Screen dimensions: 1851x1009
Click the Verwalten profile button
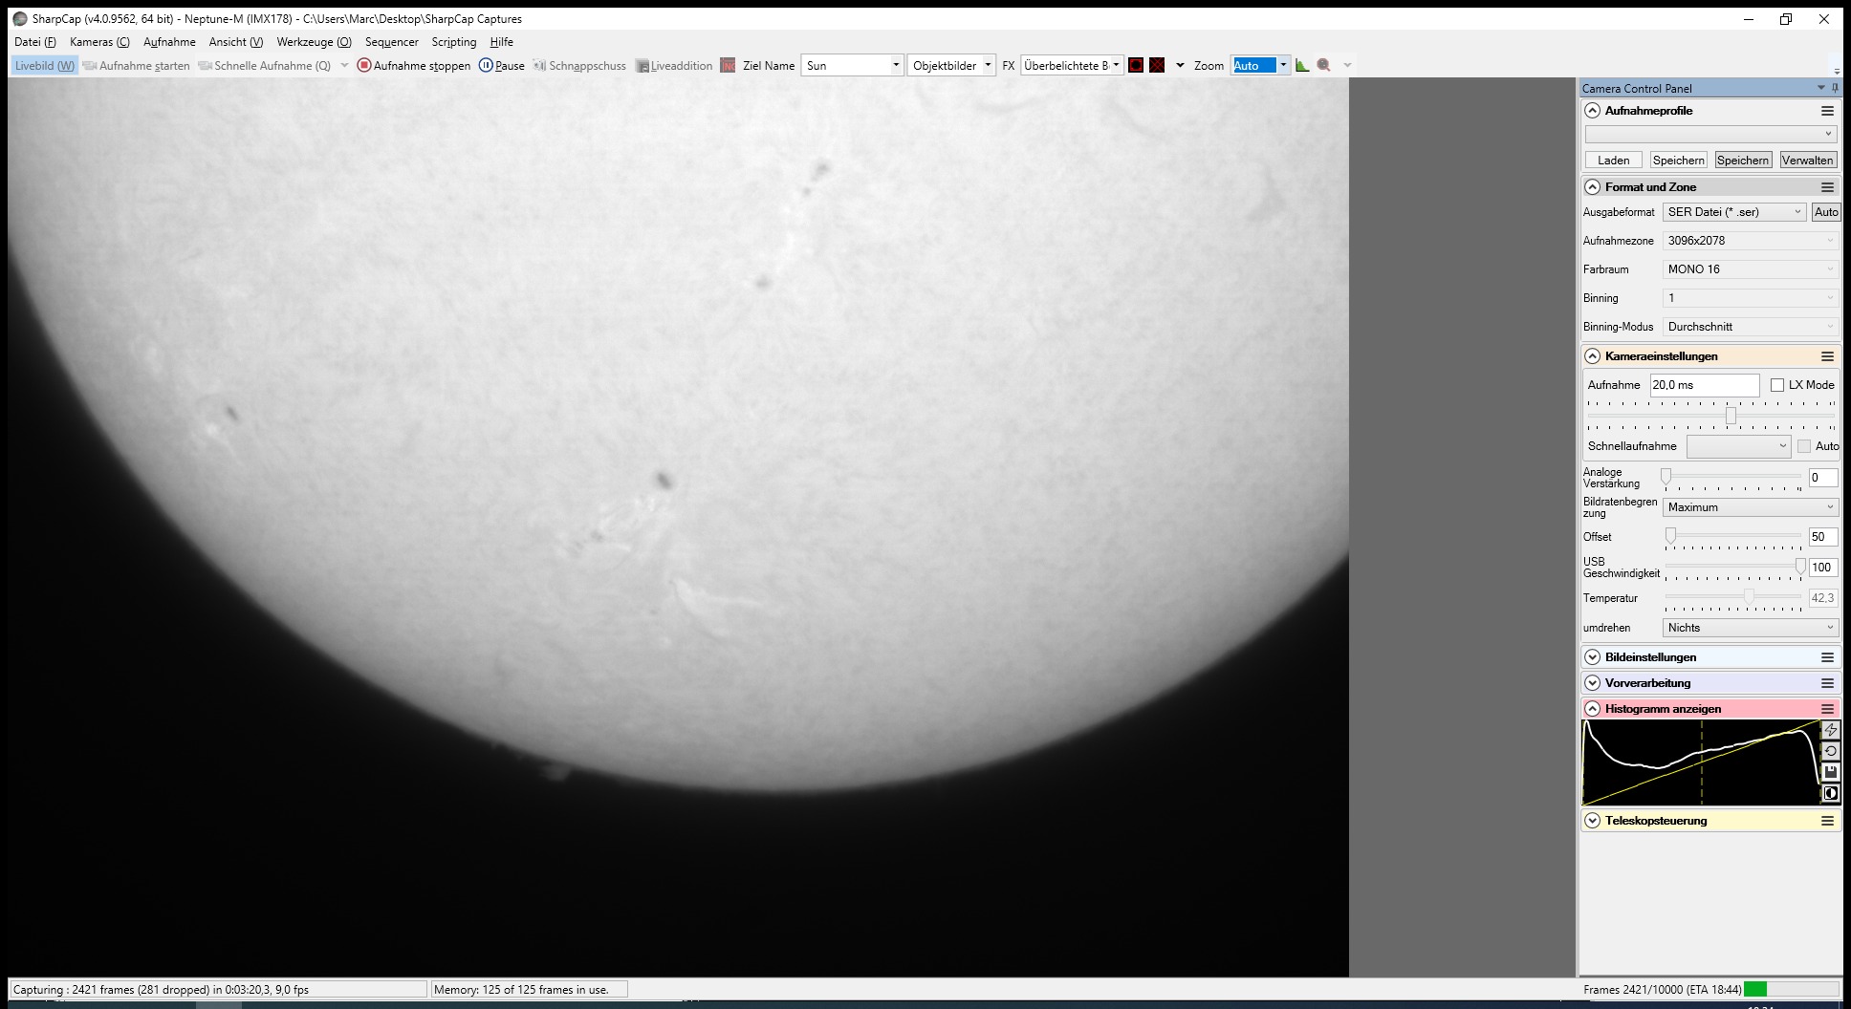coord(1807,161)
